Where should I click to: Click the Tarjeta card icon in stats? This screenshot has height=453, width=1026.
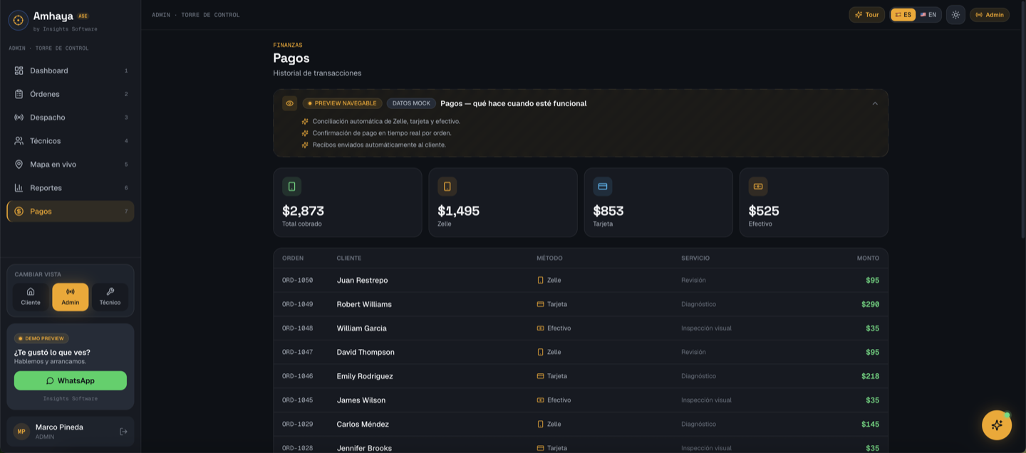click(x=603, y=187)
